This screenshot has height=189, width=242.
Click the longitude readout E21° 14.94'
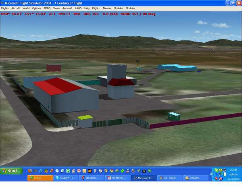click(x=35, y=14)
